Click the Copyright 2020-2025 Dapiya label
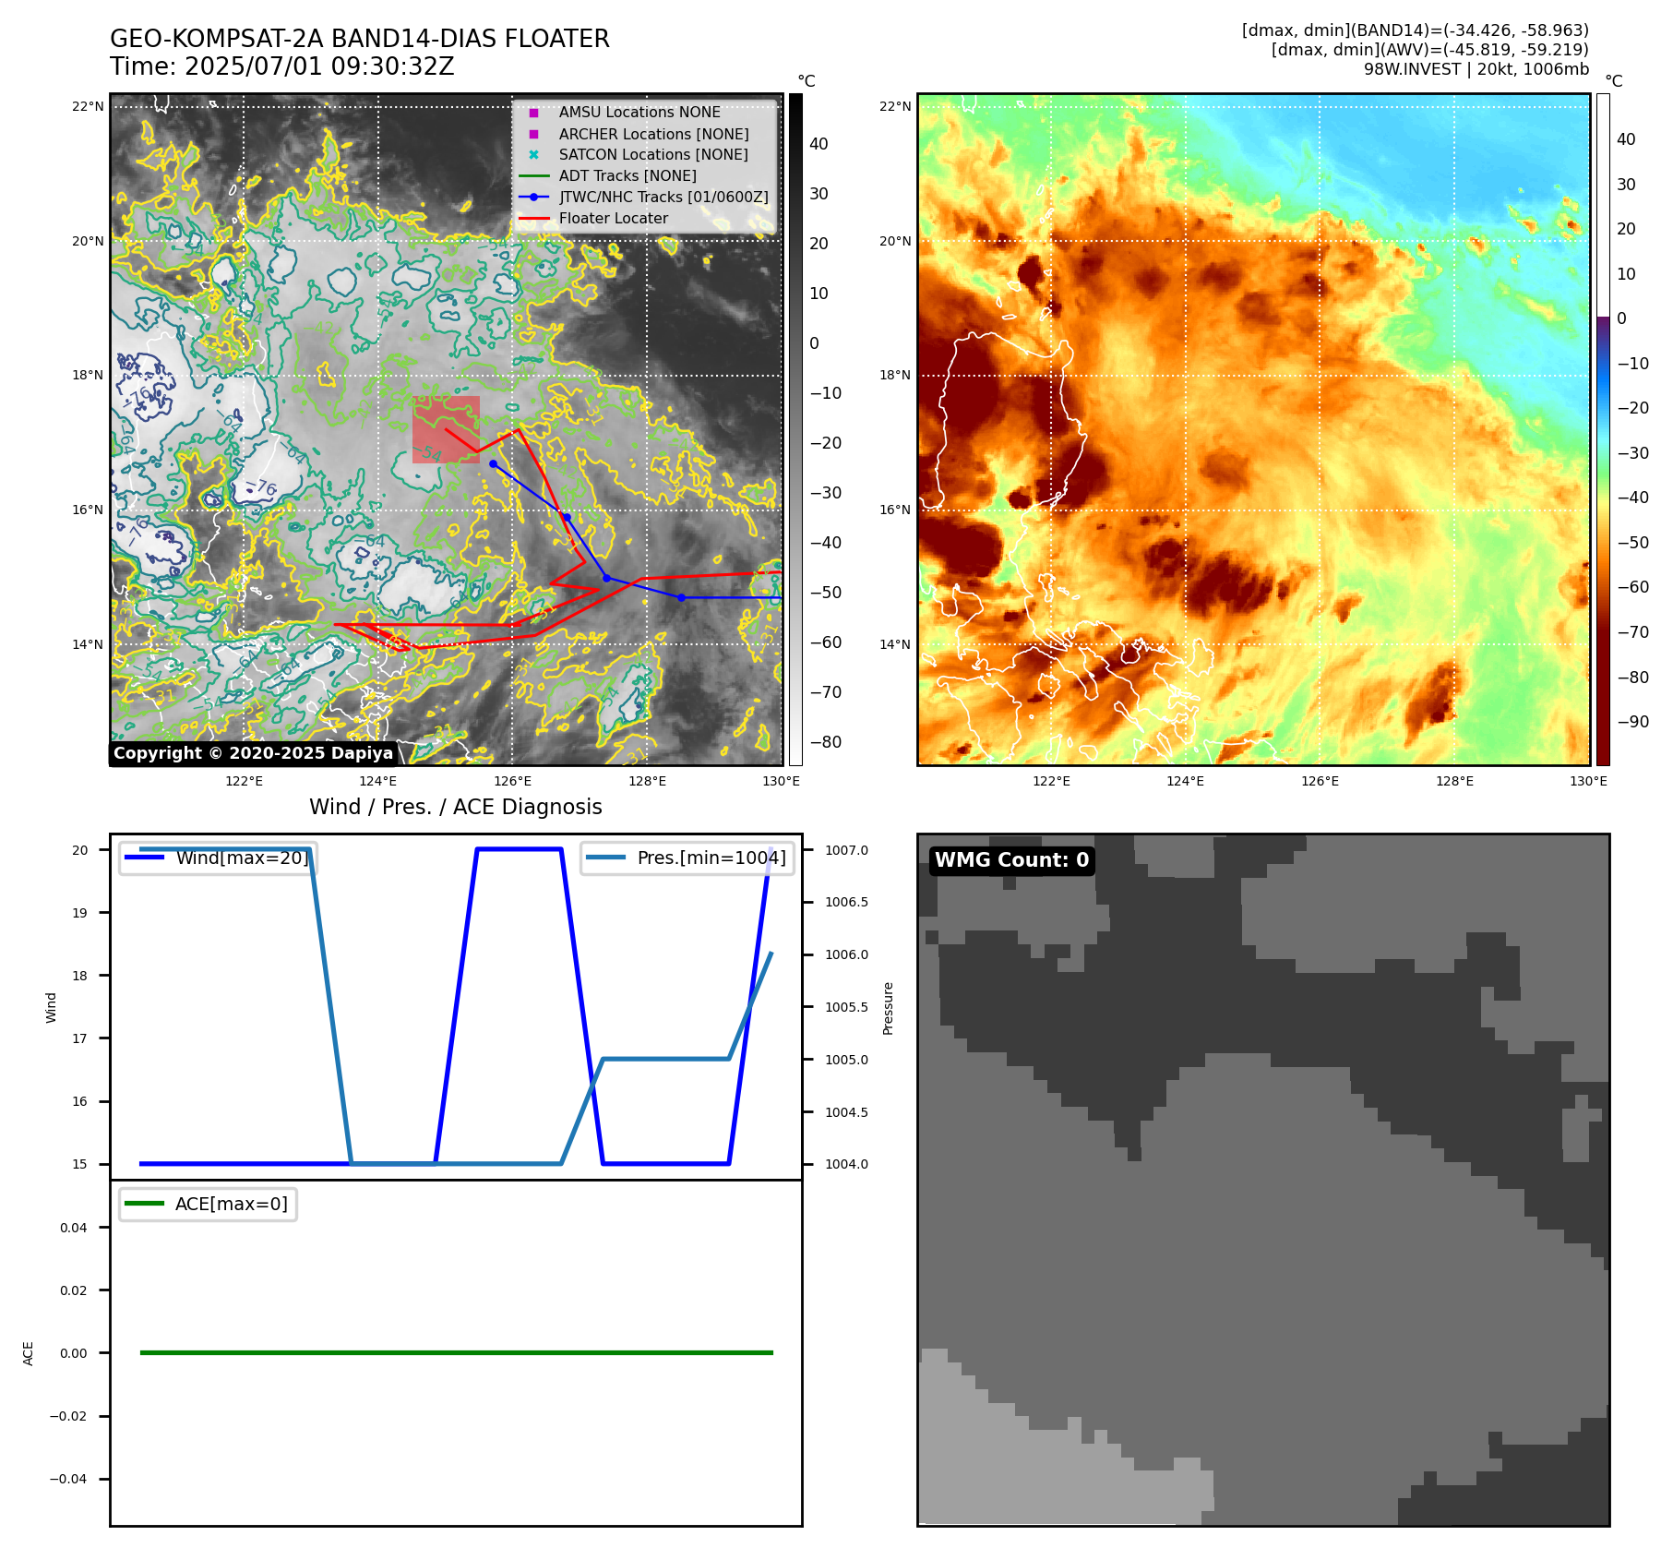Viewport: 1673px width, 1560px height. (254, 753)
